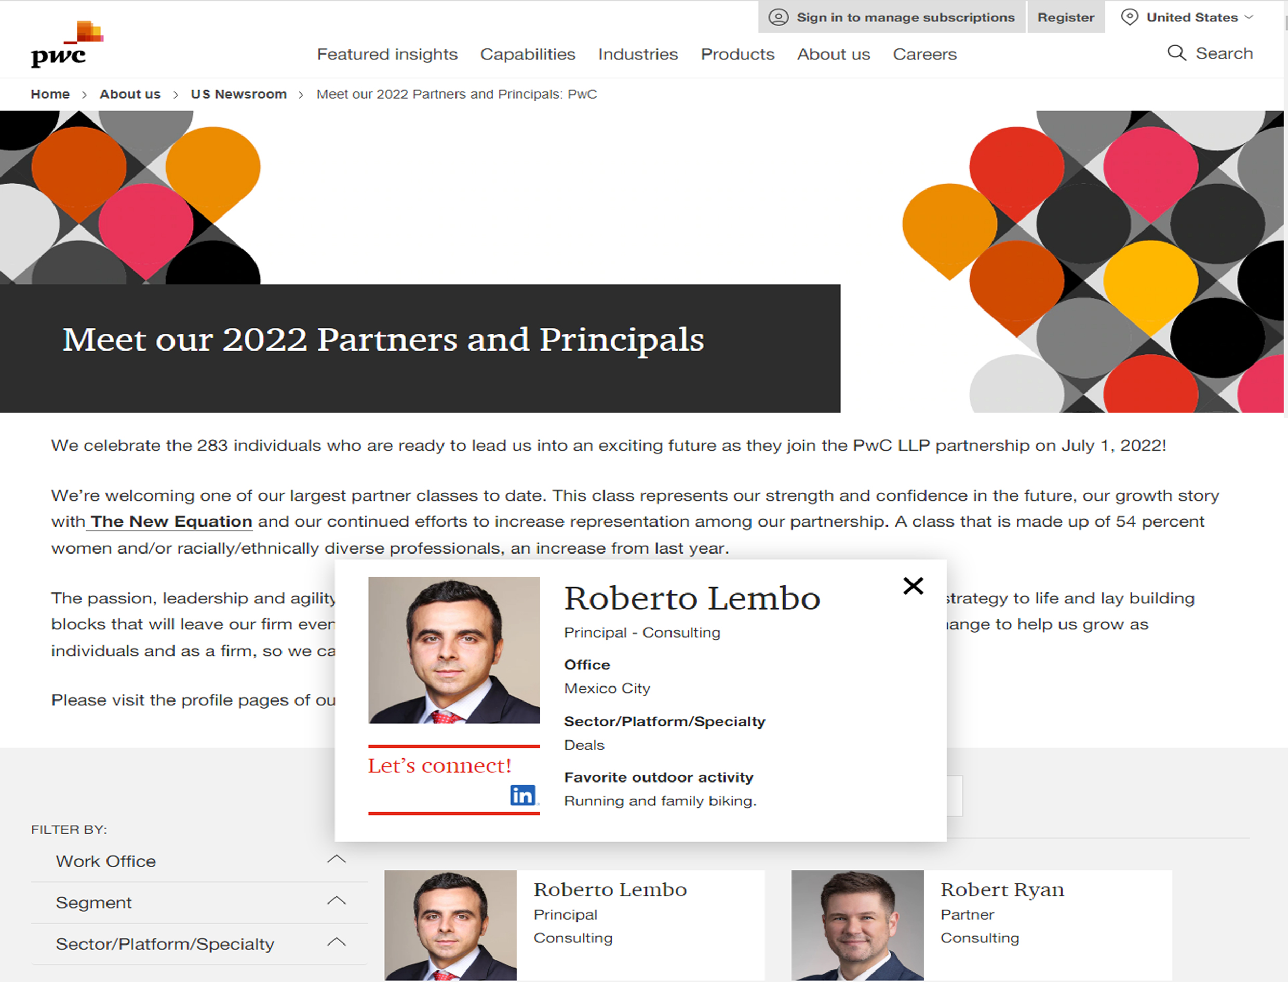The height and width of the screenshot is (984, 1288).
Task: Select Robert Ryan profile photo
Action: click(x=857, y=925)
